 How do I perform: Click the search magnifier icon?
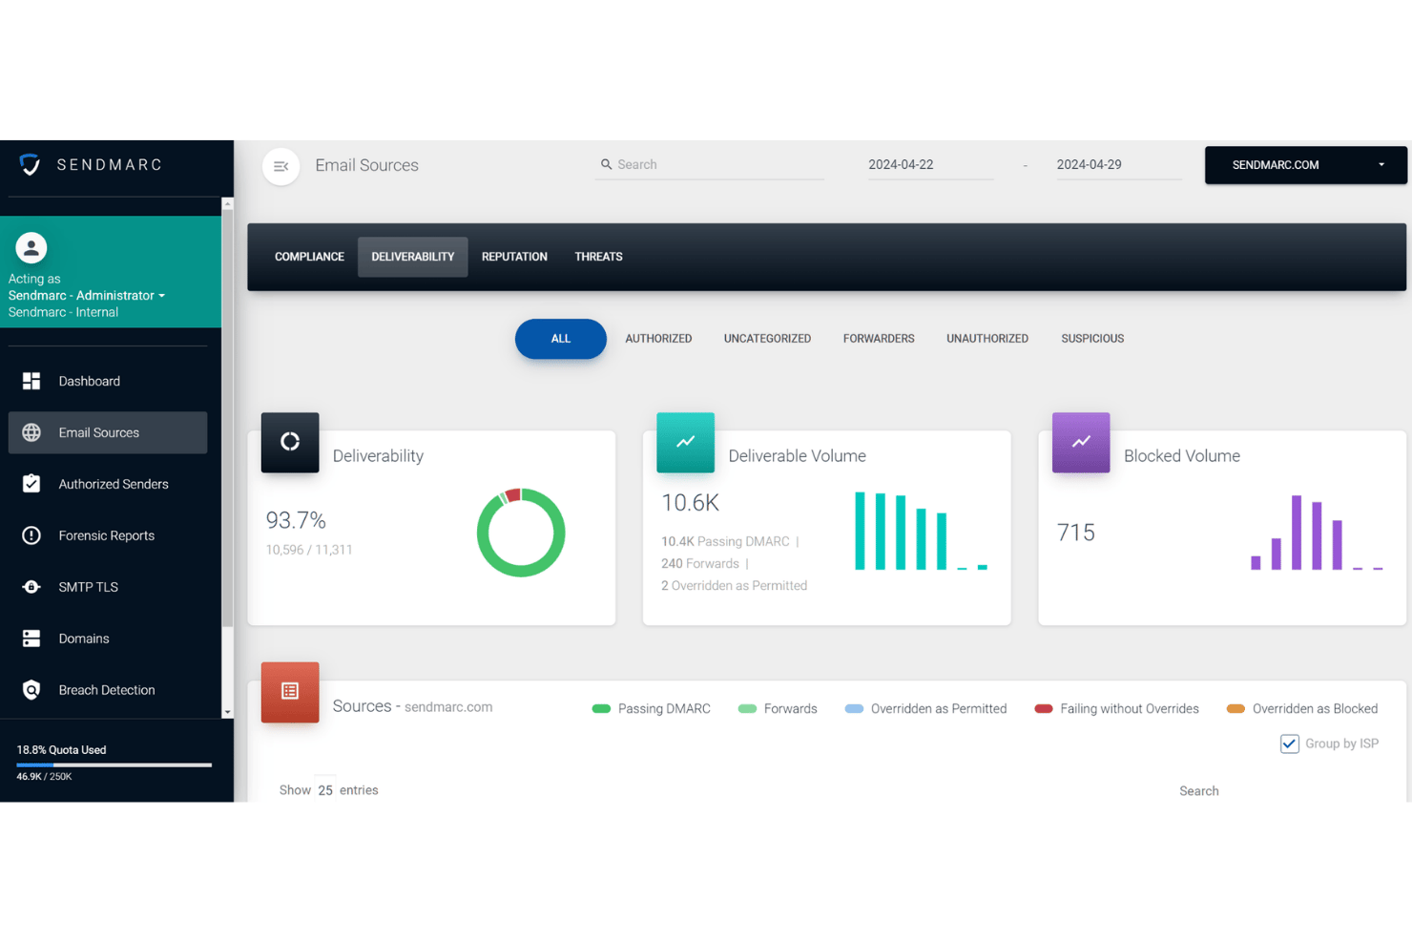606,164
